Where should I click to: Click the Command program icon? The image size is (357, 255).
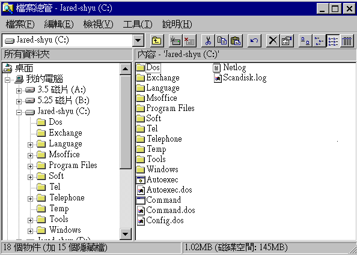(x=141, y=200)
